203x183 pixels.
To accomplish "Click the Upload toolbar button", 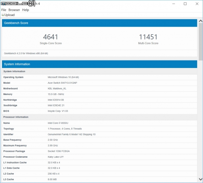I will point(8,15).
